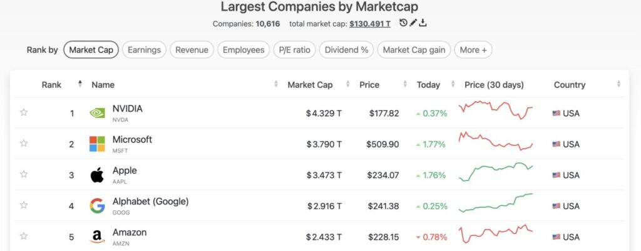Sort by Country column arrows
This screenshot has height=251, width=641.
pyautogui.click(x=619, y=84)
